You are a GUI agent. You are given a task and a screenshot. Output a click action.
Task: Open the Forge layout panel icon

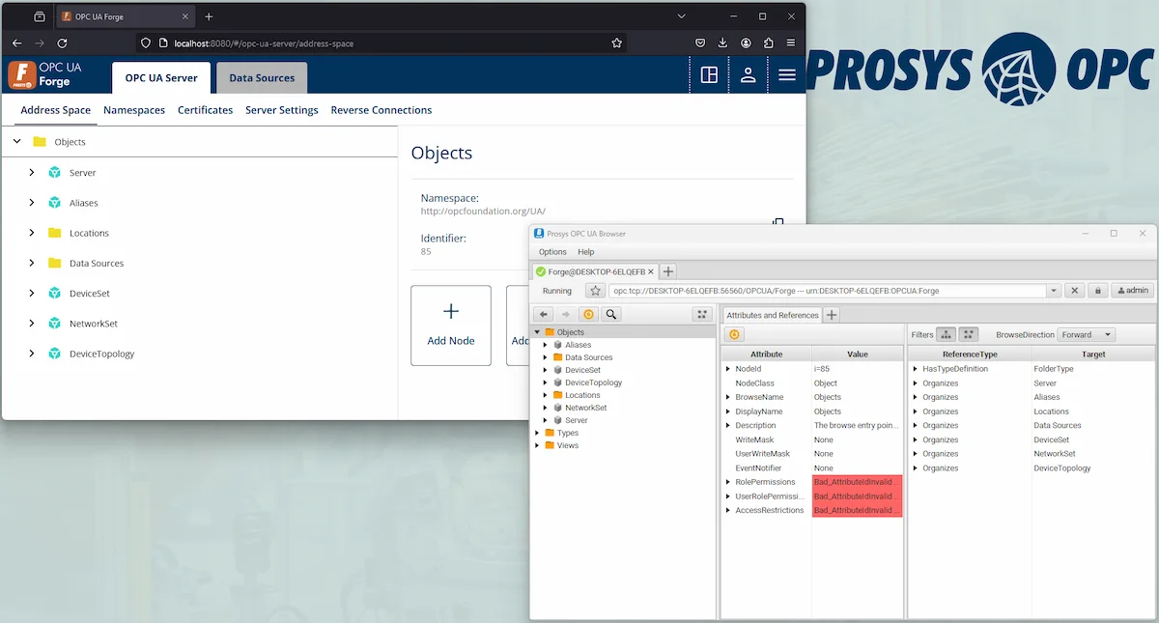(x=709, y=75)
